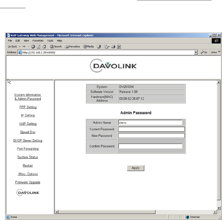Click the Current Password input field
The height and width of the screenshot is (220, 222).
click(151, 129)
